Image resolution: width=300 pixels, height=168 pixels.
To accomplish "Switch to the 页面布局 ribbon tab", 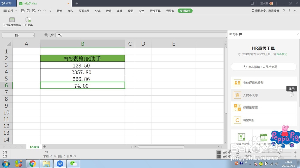I will 84,11.
